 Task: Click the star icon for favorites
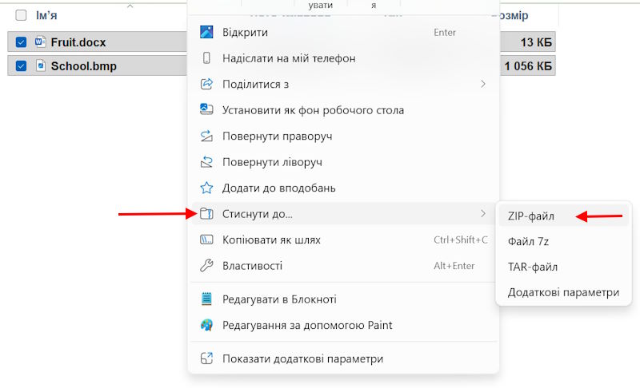click(x=206, y=188)
